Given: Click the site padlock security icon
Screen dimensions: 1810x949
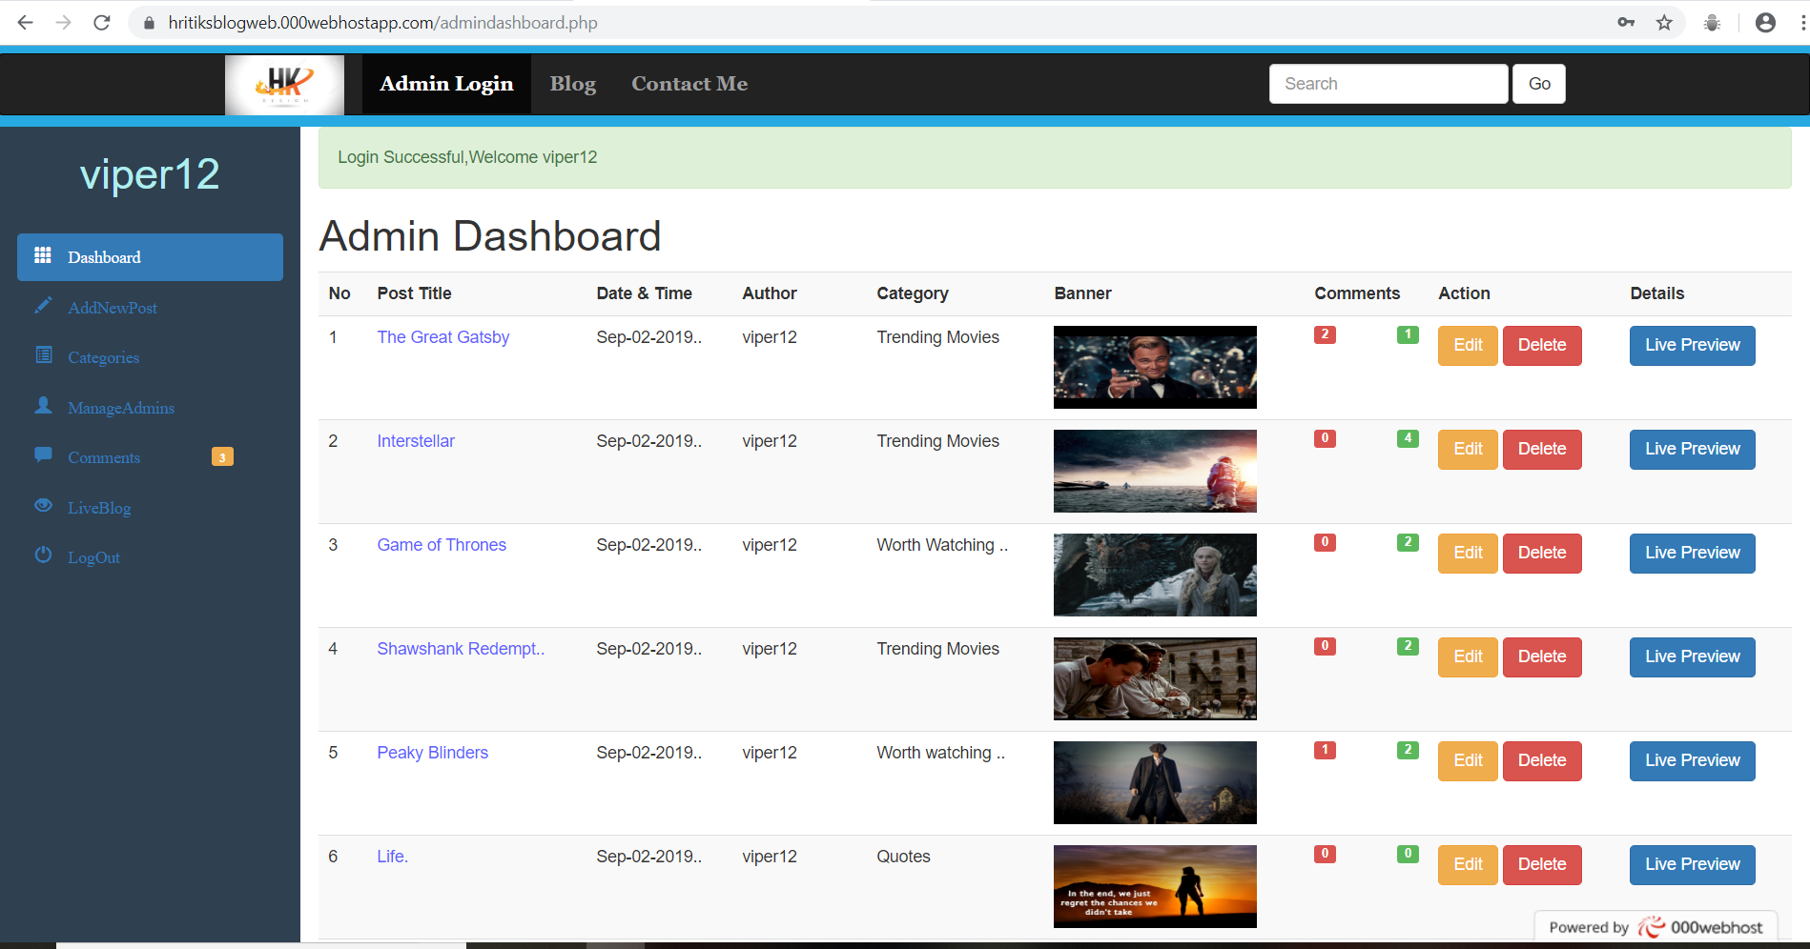Looking at the screenshot, I should click(x=149, y=23).
